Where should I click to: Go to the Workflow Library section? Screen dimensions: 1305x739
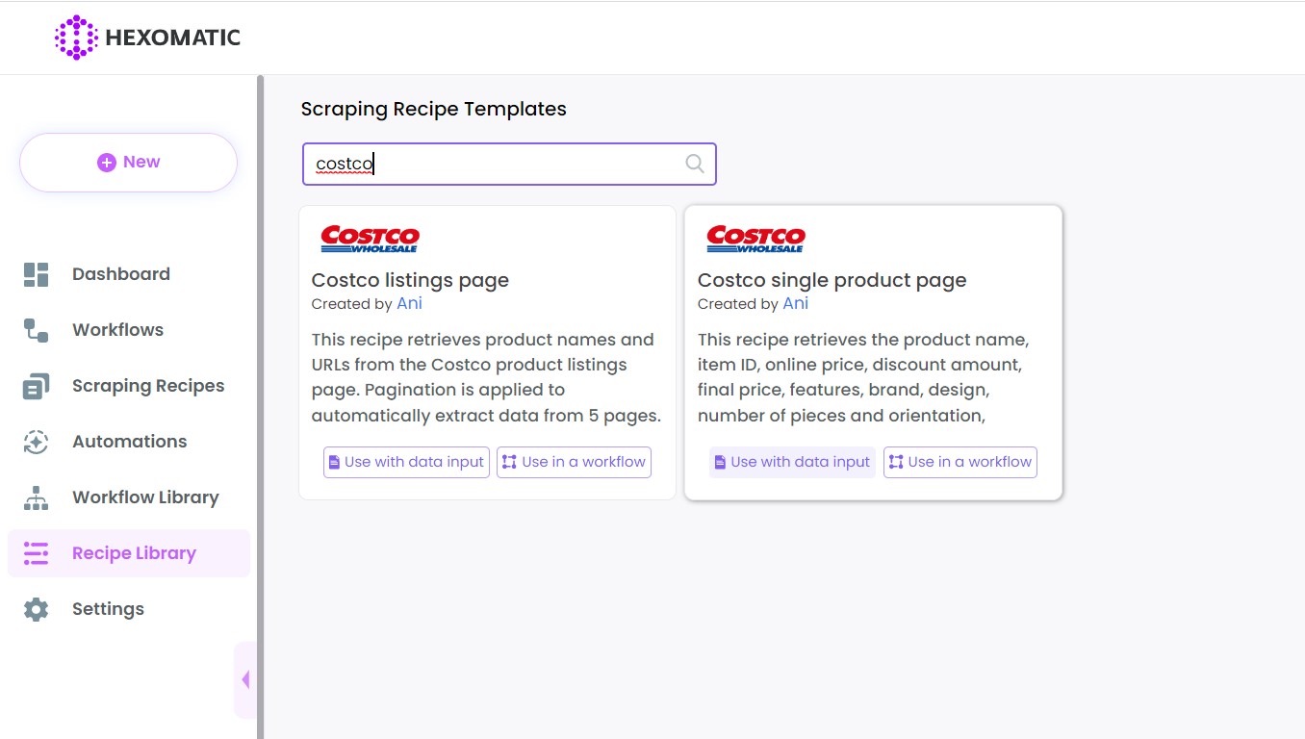tap(145, 497)
